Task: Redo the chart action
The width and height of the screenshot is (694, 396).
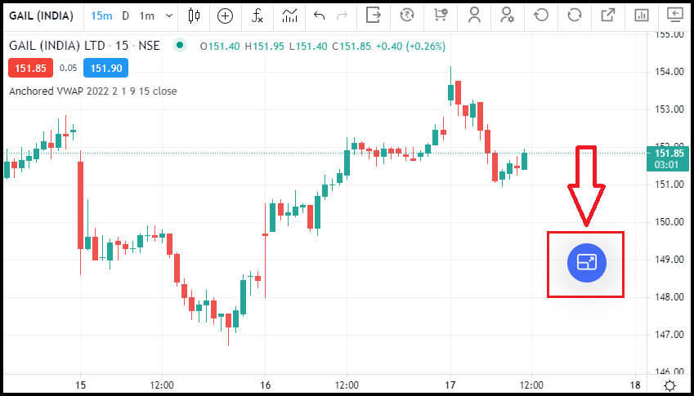Action: [343, 16]
